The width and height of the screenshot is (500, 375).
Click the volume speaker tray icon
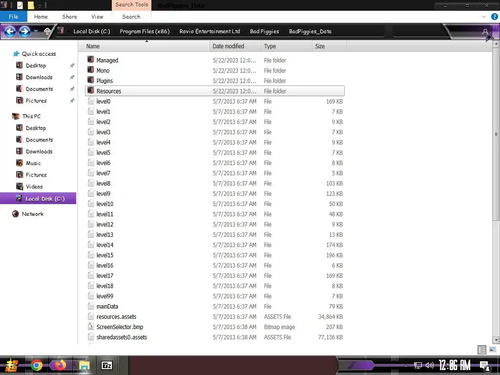coord(430,365)
